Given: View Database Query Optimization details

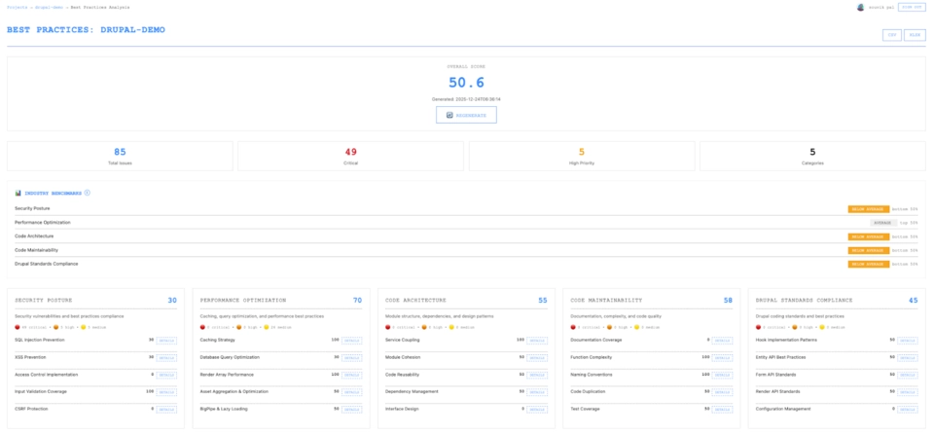Looking at the screenshot, I should 351,358.
